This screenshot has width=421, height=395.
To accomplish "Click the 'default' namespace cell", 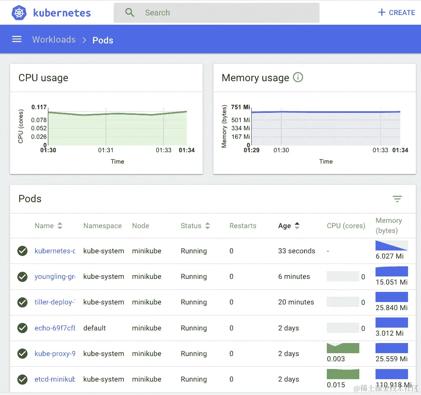I will pos(95,328).
